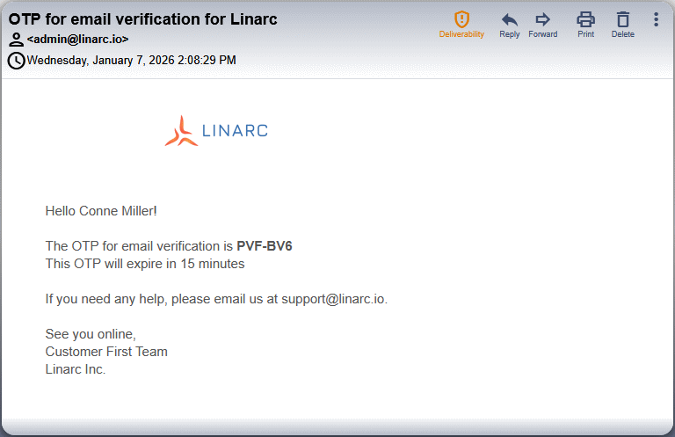Click the 'expire in 15 minutes' line
Viewport: 675px width, 437px height.
click(145, 264)
